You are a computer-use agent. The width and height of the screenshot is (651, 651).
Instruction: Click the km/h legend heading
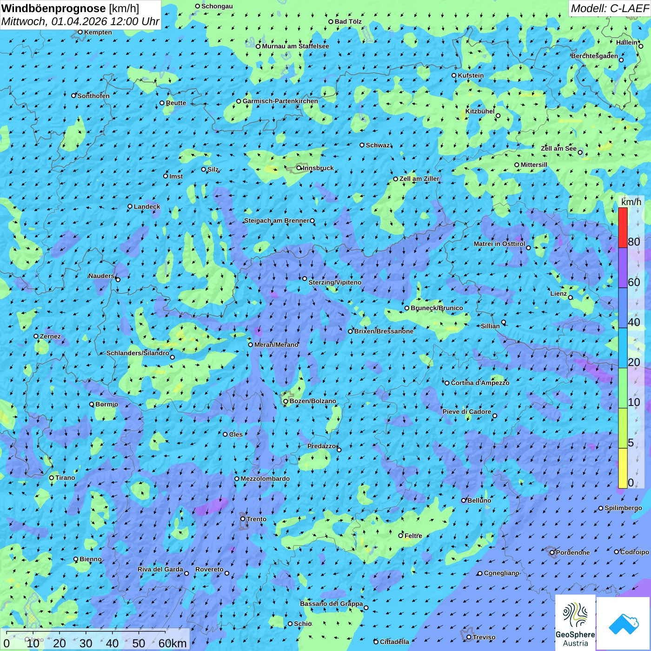pos(631,202)
